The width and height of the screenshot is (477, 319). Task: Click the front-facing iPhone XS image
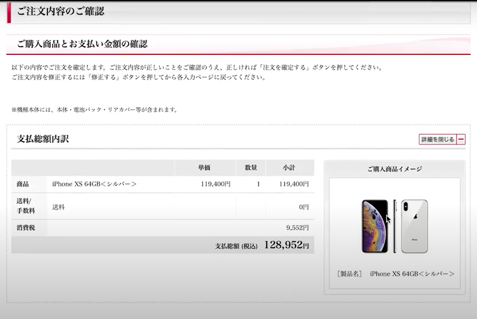[x=375, y=226]
